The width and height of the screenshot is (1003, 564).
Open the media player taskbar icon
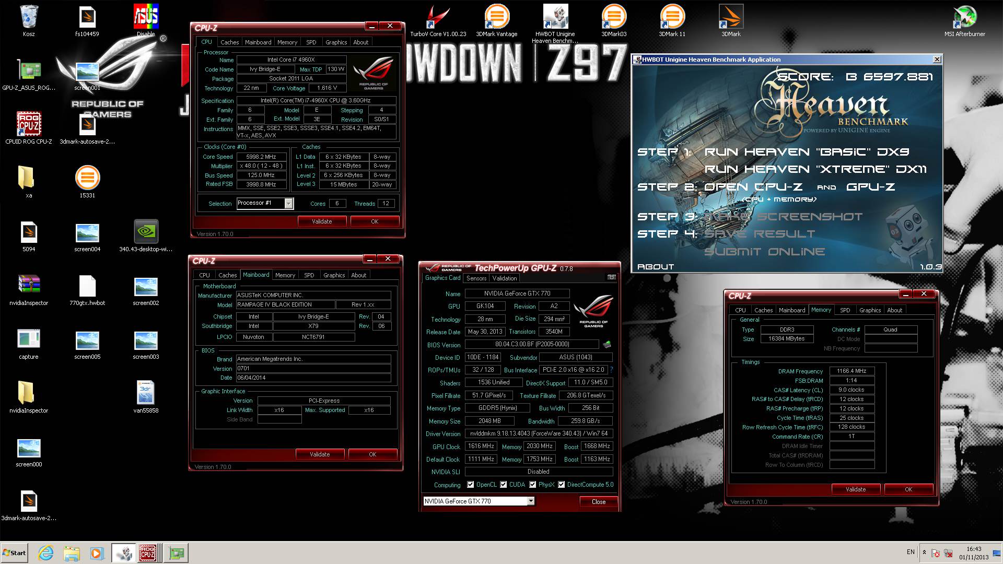coord(97,553)
